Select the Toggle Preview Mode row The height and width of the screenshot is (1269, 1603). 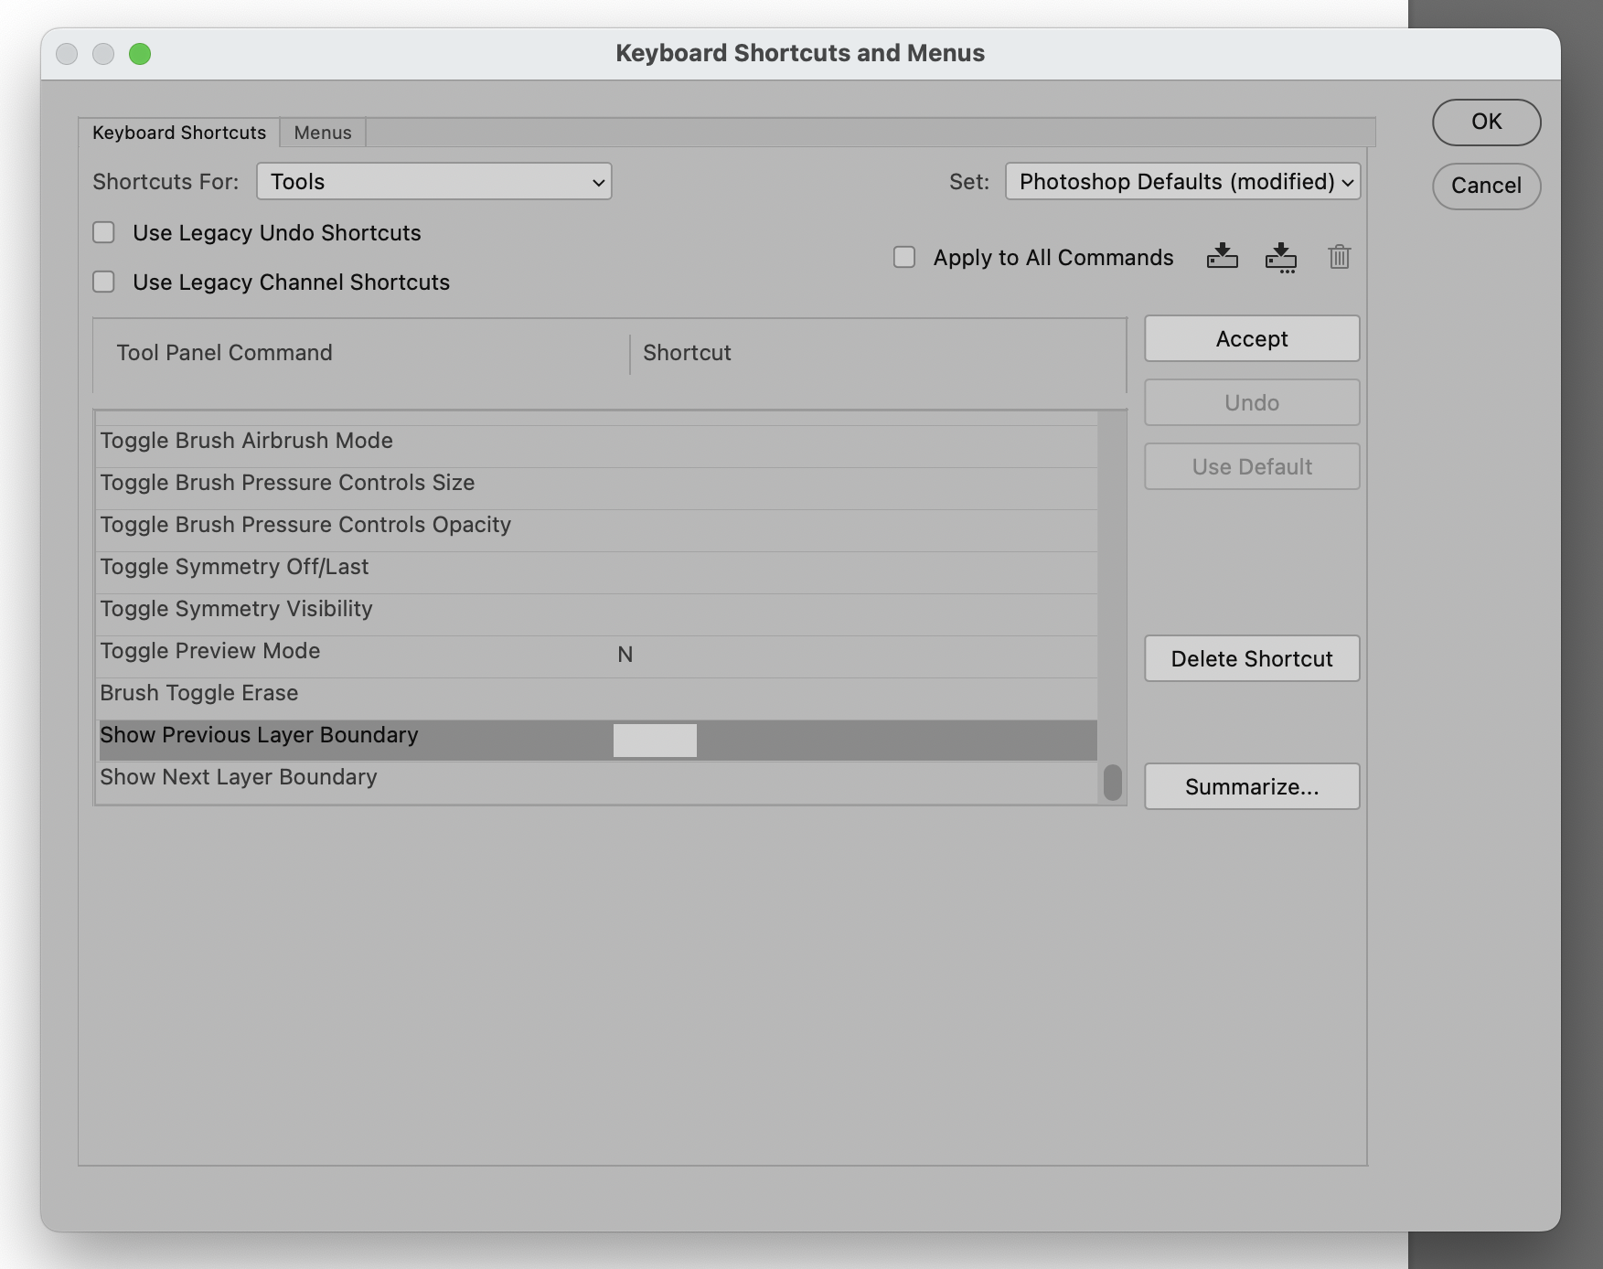[366, 651]
